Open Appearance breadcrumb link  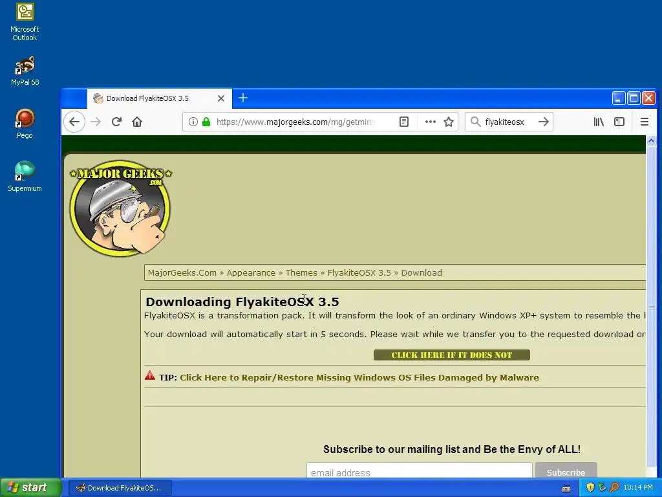[251, 273]
